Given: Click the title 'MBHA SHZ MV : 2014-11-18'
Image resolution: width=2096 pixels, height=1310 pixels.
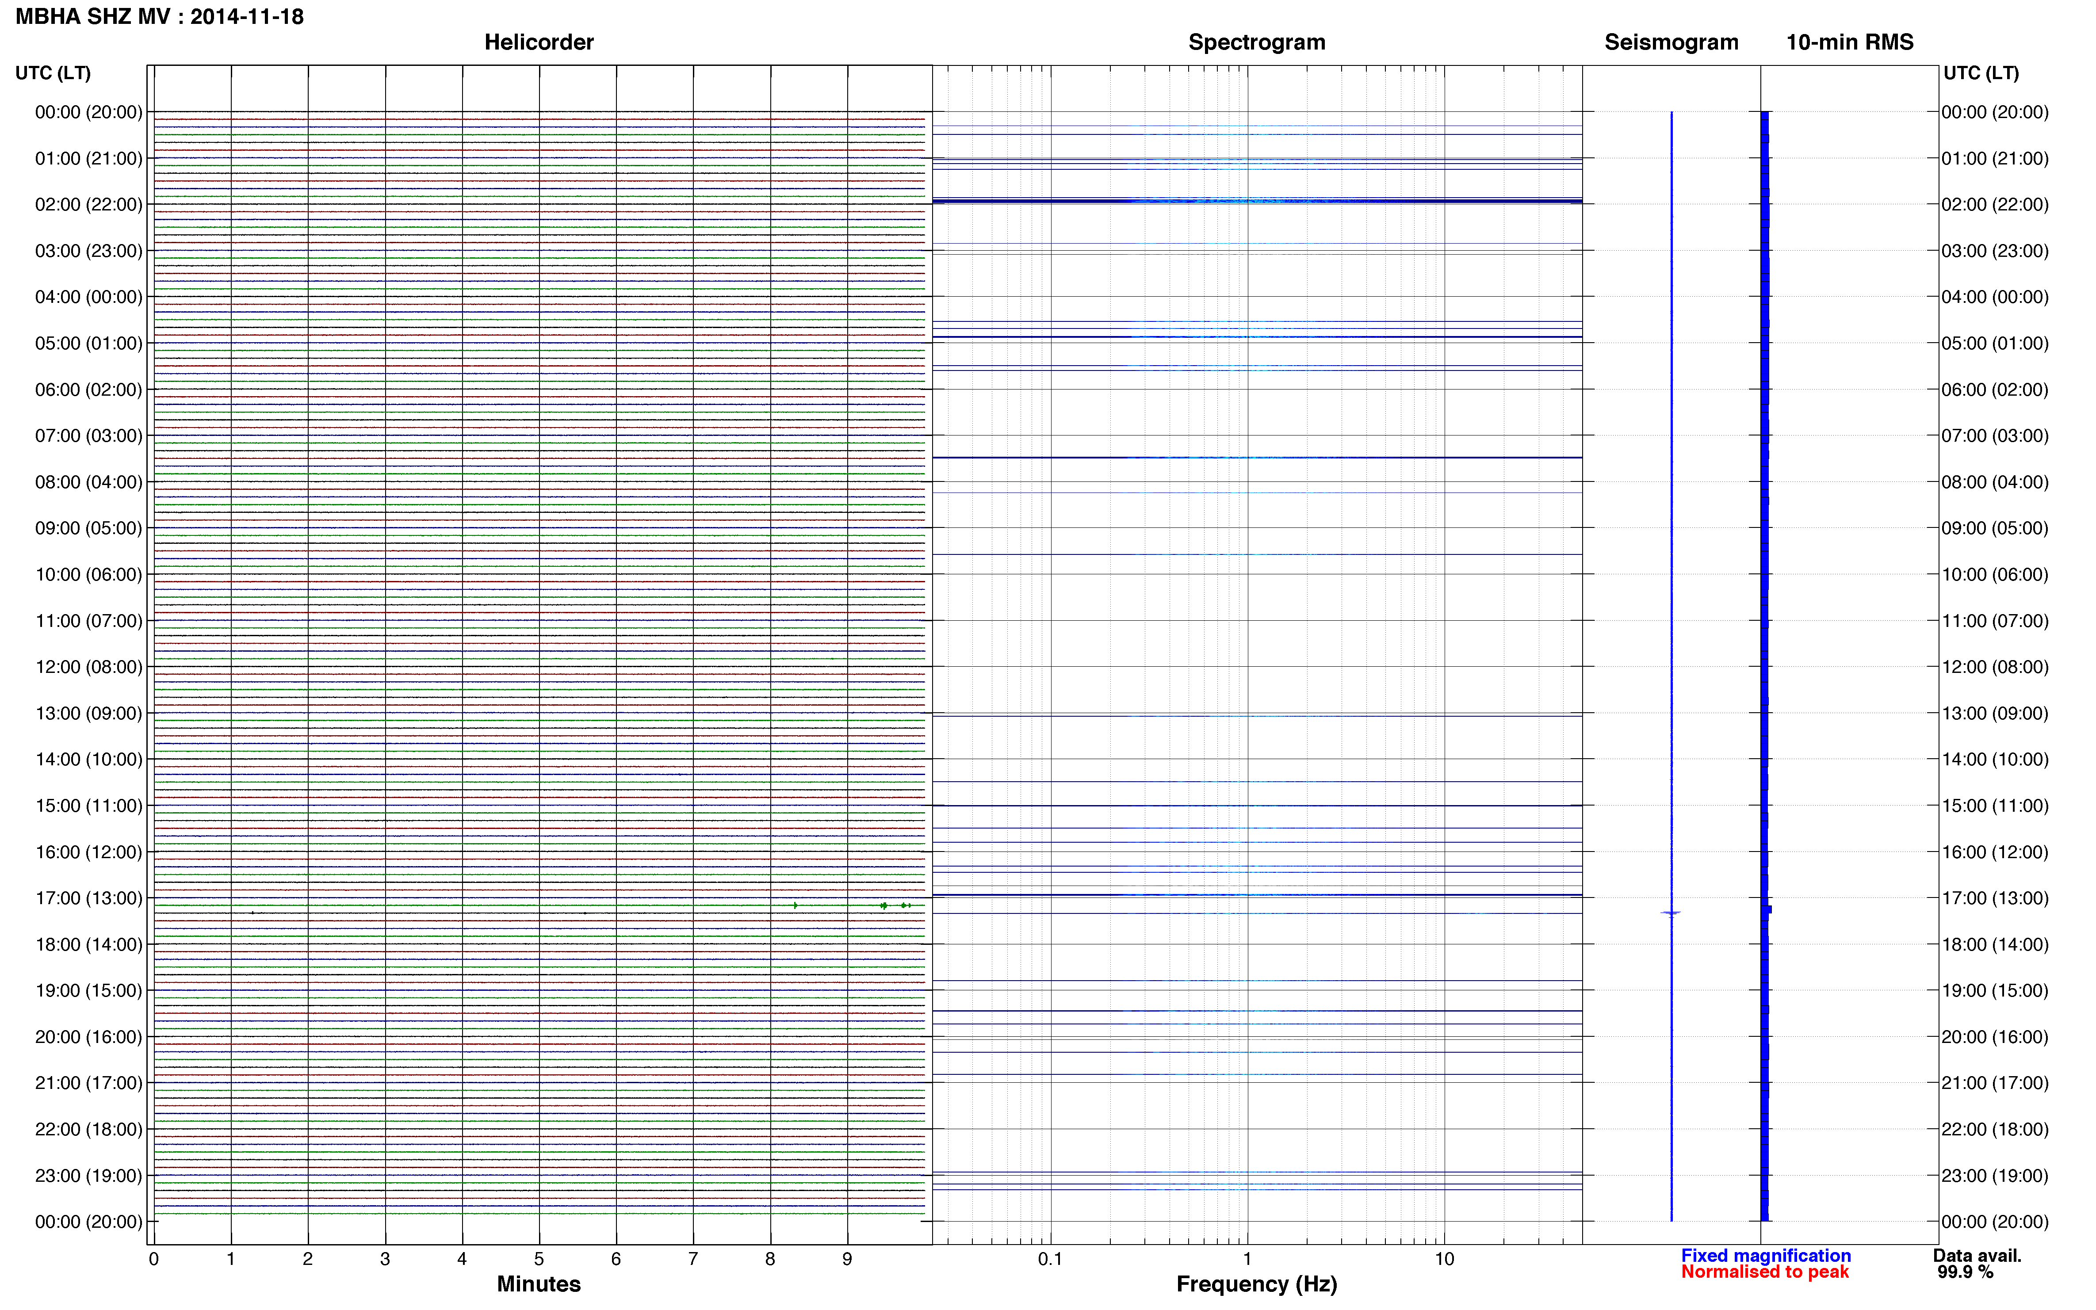Looking at the screenshot, I should (x=160, y=16).
